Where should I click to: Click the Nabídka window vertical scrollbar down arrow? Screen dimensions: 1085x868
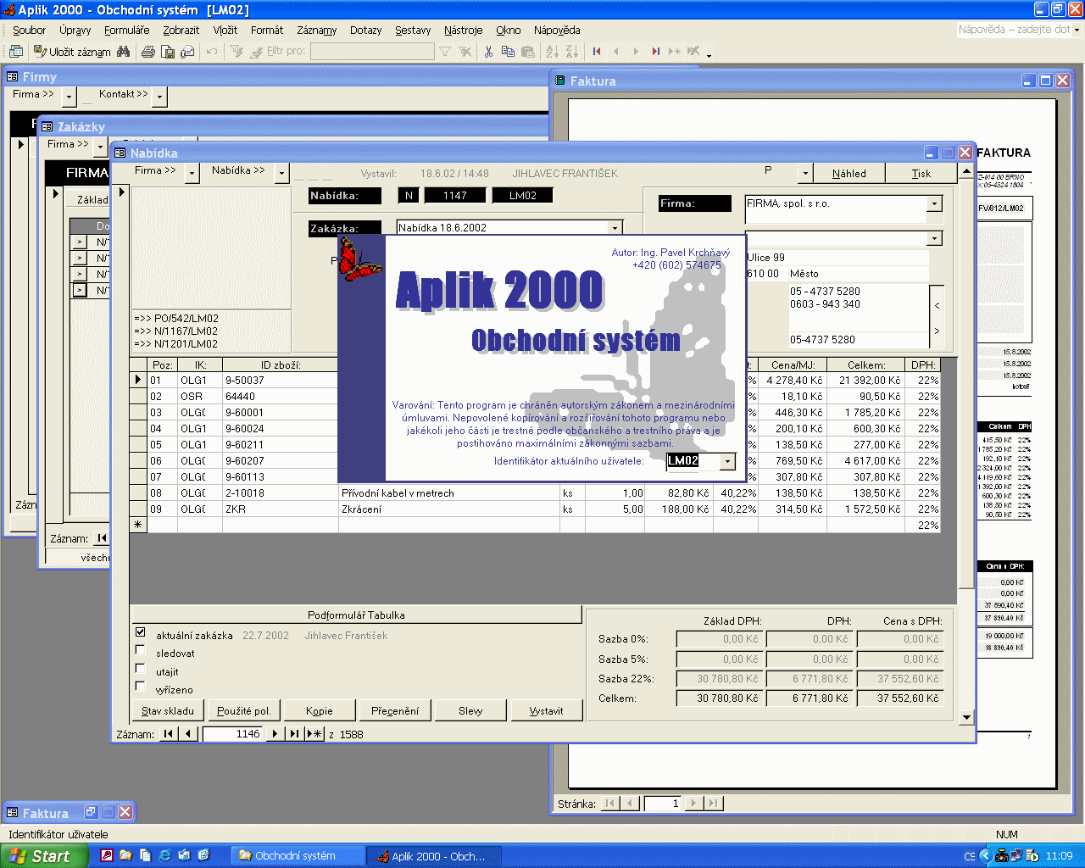(x=966, y=717)
